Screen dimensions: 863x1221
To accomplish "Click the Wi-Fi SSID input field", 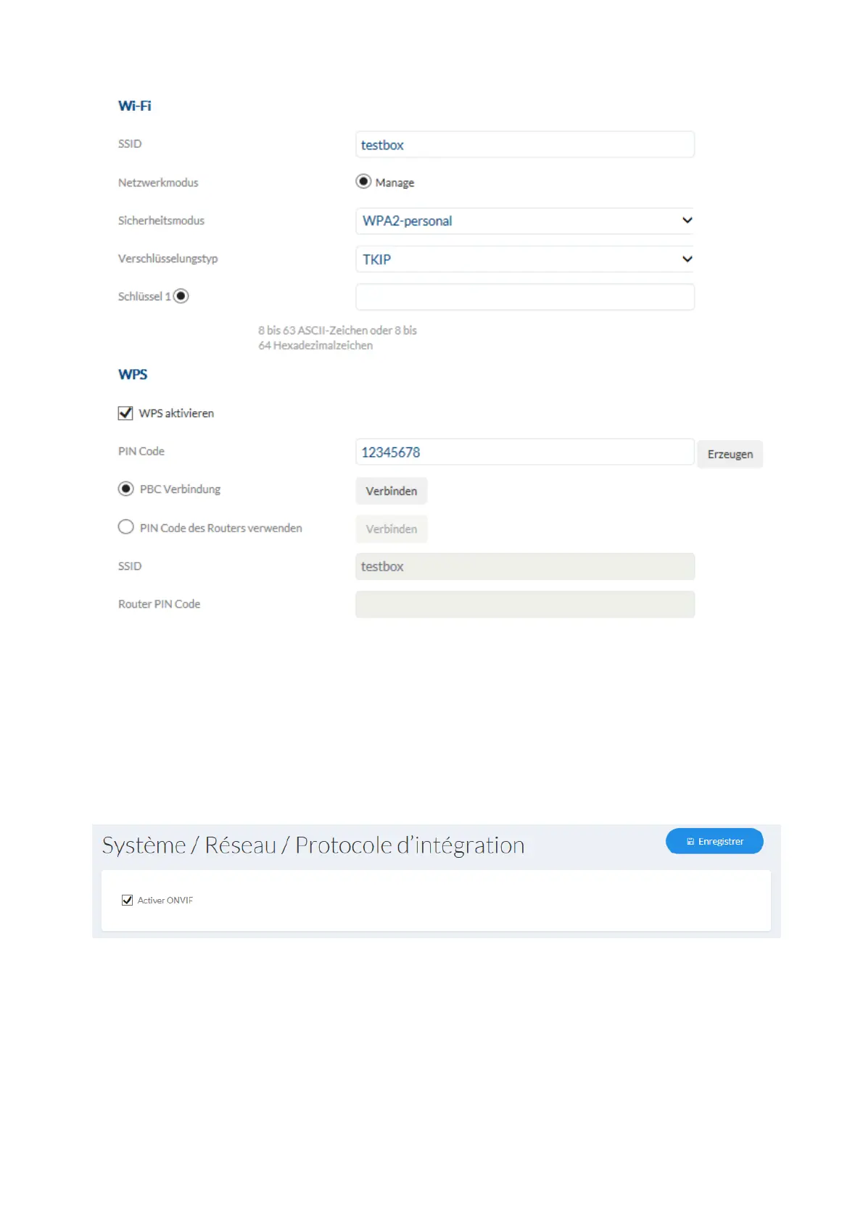I will [x=524, y=145].
